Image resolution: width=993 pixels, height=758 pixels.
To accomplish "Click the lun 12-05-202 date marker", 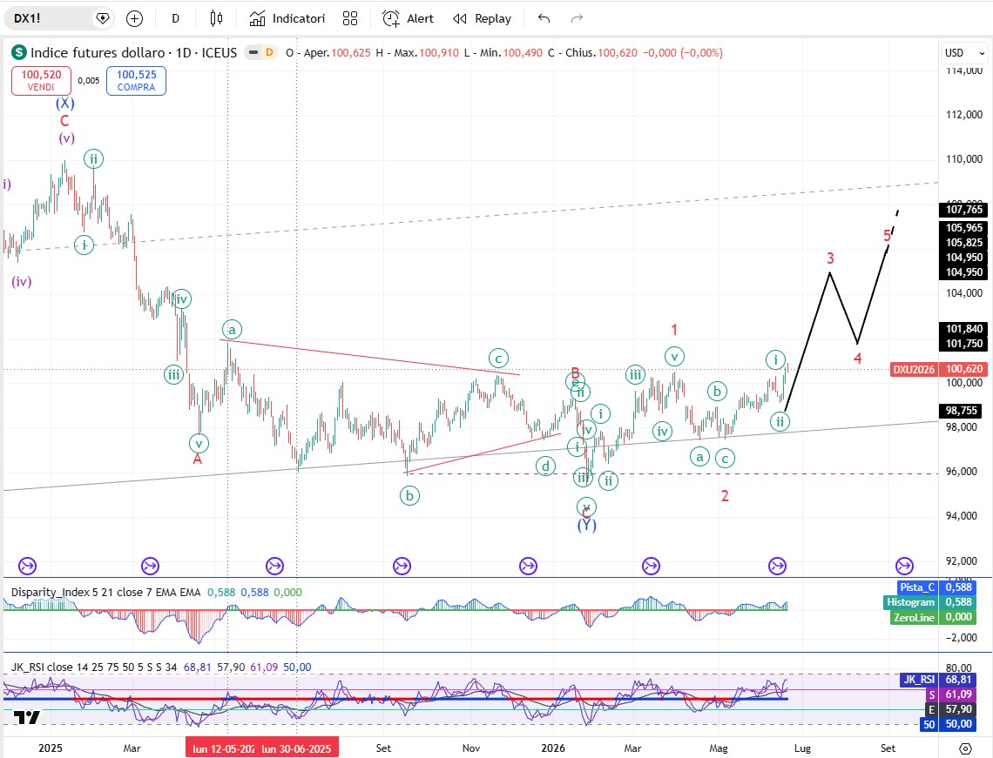I will pyautogui.click(x=221, y=748).
